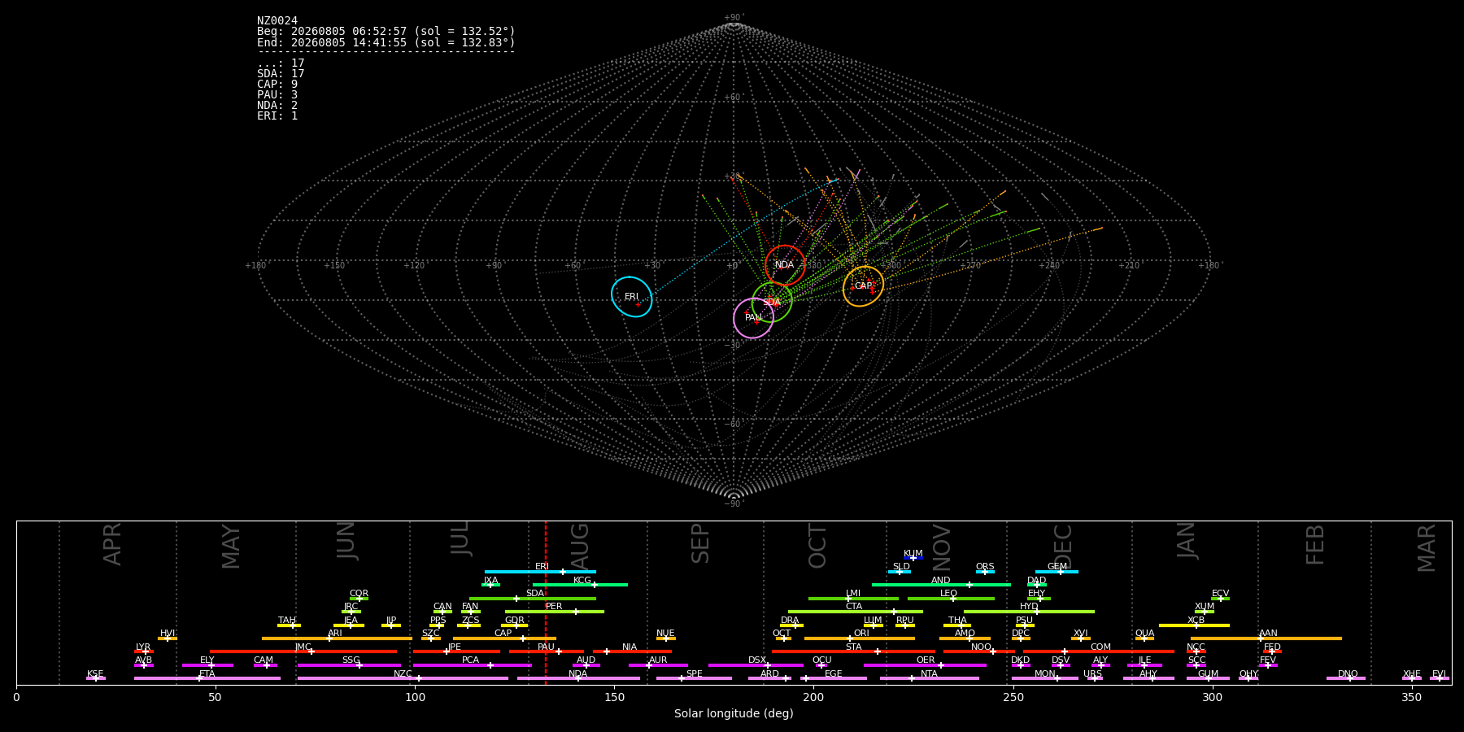
Task: Click the violet PAU radiant circle
Action: pyautogui.click(x=753, y=318)
